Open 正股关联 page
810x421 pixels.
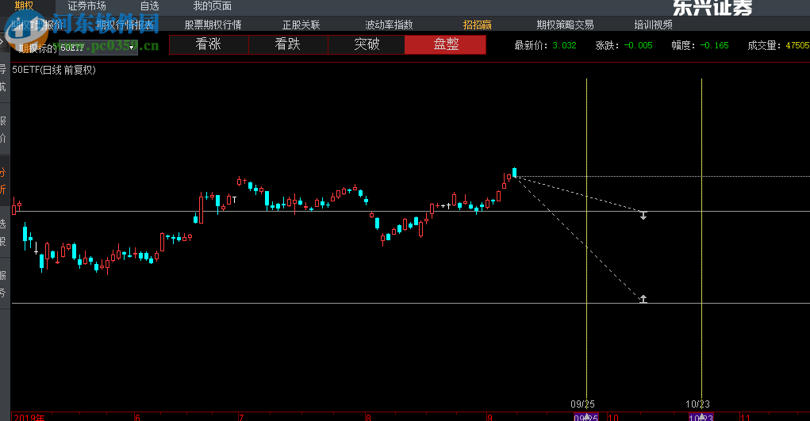[x=301, y=25]
